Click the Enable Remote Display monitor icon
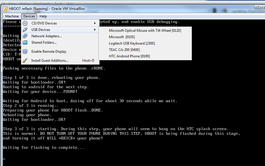 coord(25,52)
